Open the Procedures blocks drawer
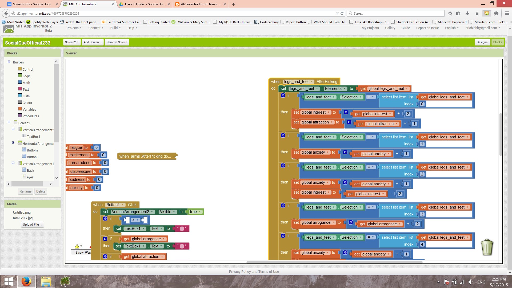Viewport: 512px width, 288px height. tap(31, 116)
